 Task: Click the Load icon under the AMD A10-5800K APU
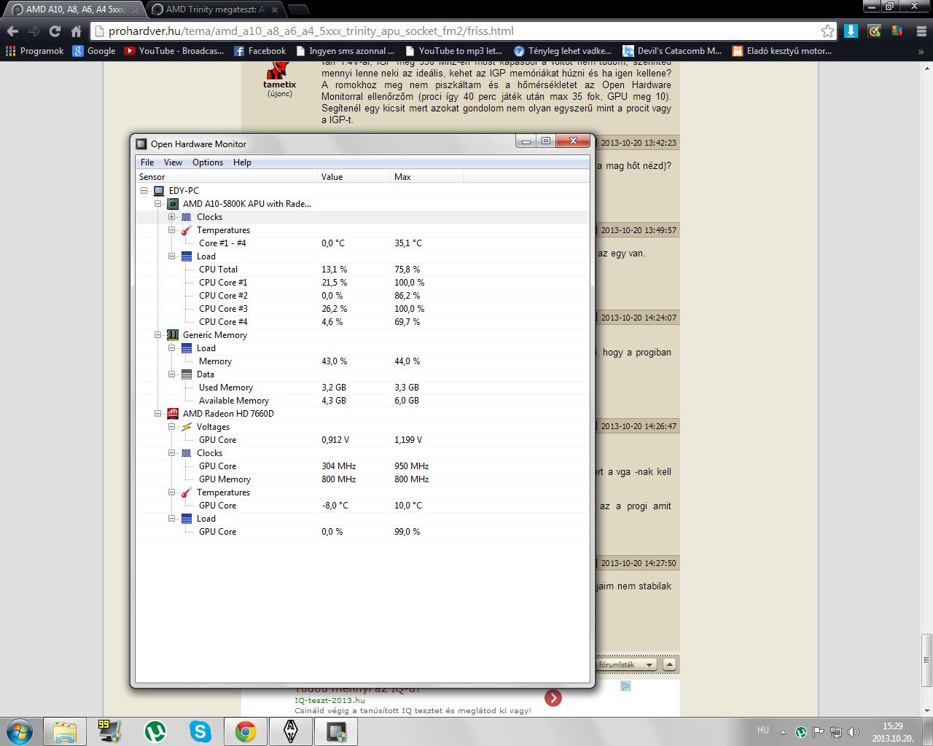(187, 256)
